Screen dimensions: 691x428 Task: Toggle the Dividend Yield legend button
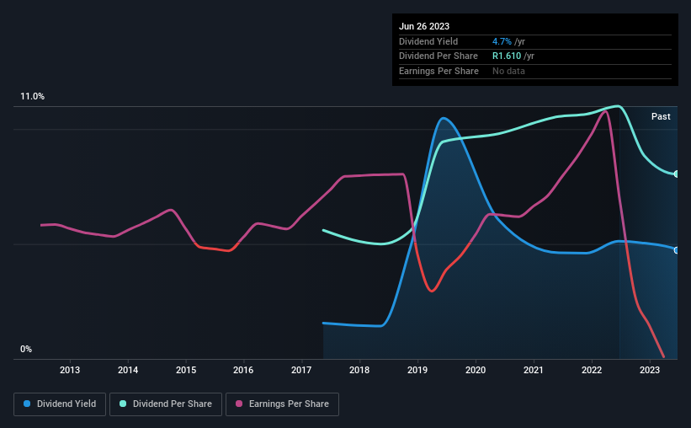tap(60, 404)
